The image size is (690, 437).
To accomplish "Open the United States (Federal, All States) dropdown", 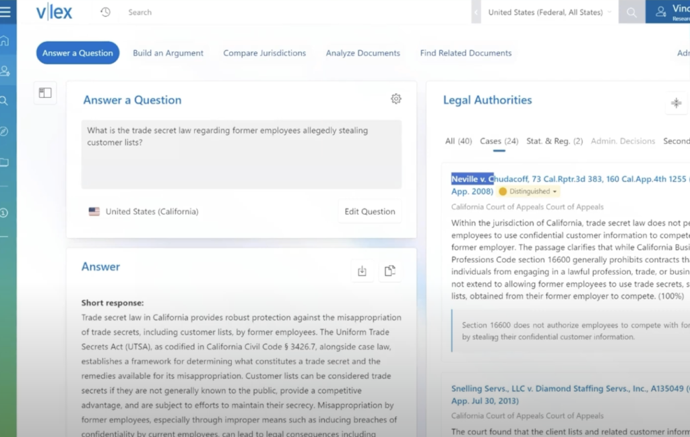I will tap(549, 12).
